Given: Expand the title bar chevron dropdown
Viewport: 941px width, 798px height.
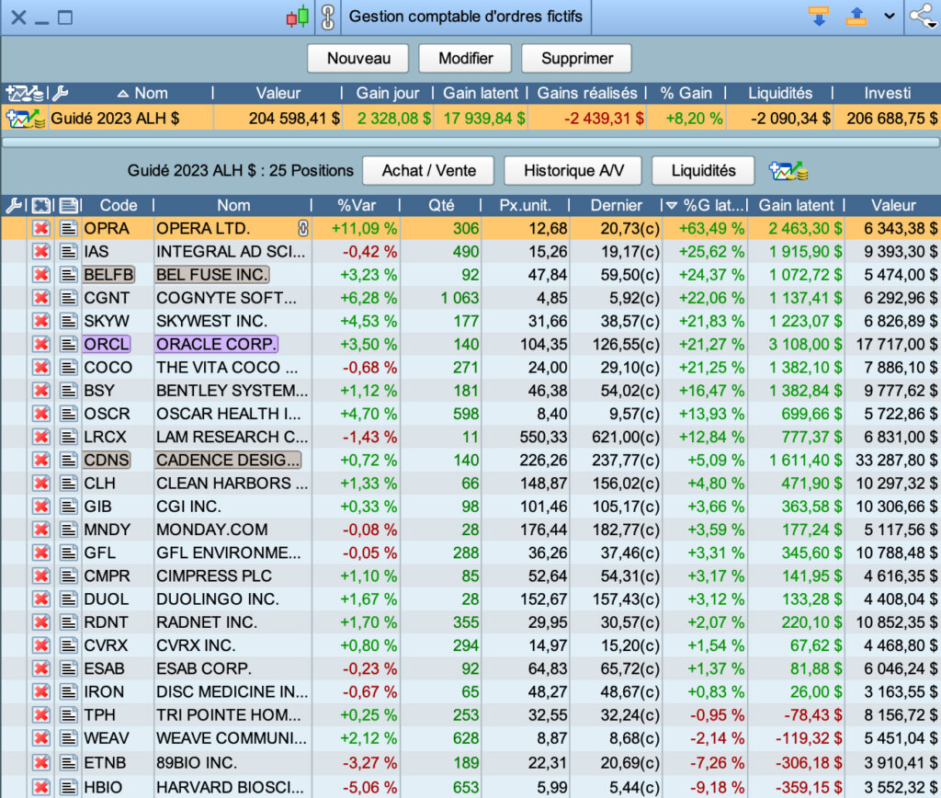Looking at the screenshot, I should point(890,17).
